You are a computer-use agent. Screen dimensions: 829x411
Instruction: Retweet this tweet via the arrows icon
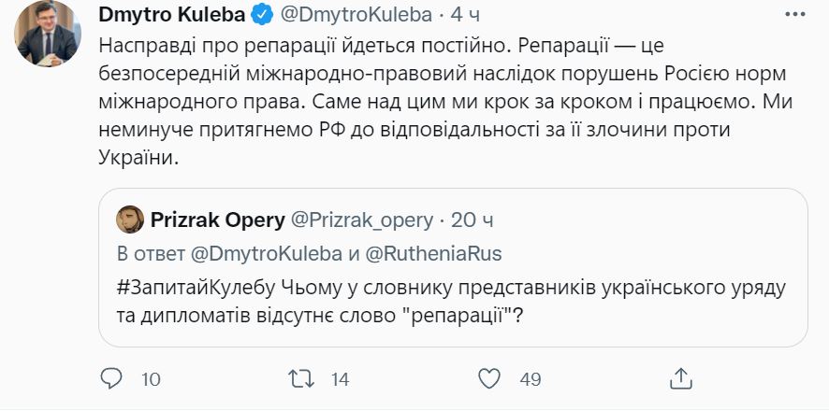click(301, 378)
